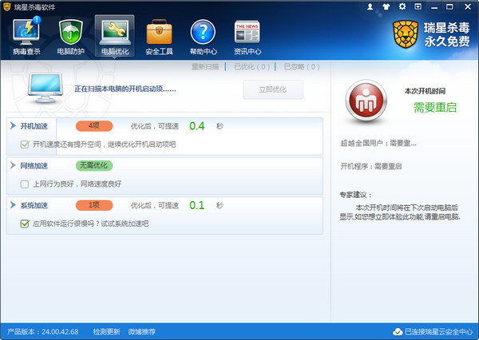Expand the 开机加速 section arrow
The image size is (479, 340).
(x=13, y=126)
